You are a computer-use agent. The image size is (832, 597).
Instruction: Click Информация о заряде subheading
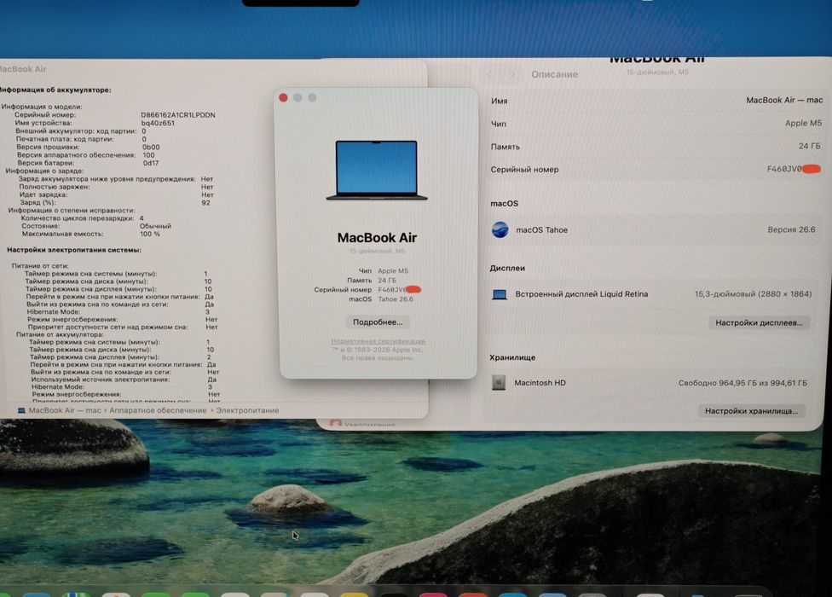(x=44, y=171)
